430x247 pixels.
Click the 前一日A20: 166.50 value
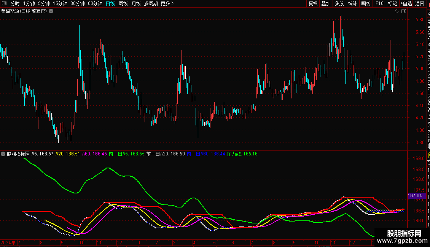(x=166, y=154)
